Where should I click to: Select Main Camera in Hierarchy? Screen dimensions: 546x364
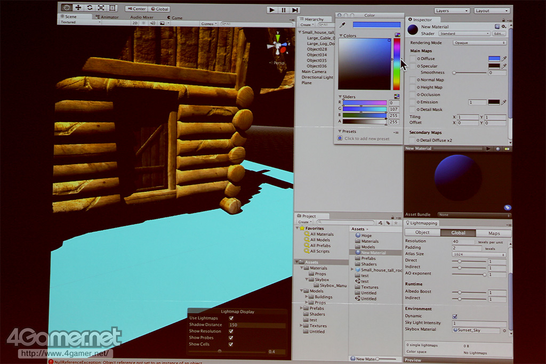click(314, 71)
